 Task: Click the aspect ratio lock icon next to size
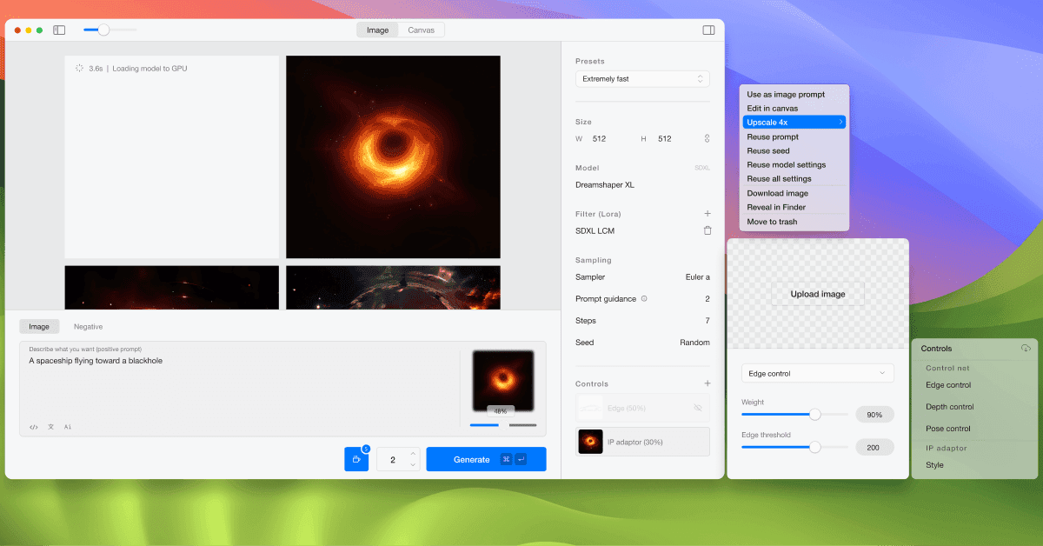coord(707,138)
